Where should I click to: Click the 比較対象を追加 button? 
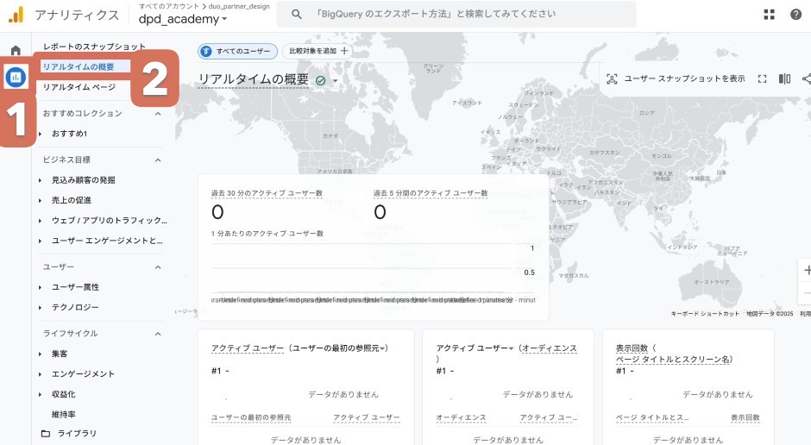point(317,52)
